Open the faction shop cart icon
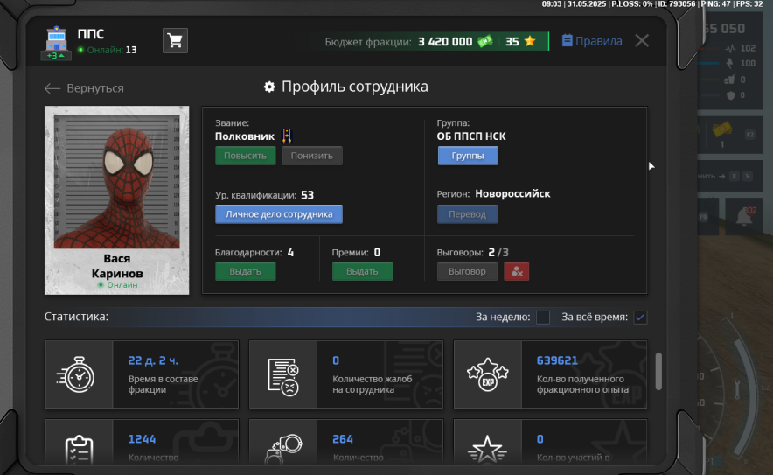Viewport: 773px width, 475px height. [x=175, y=41]
